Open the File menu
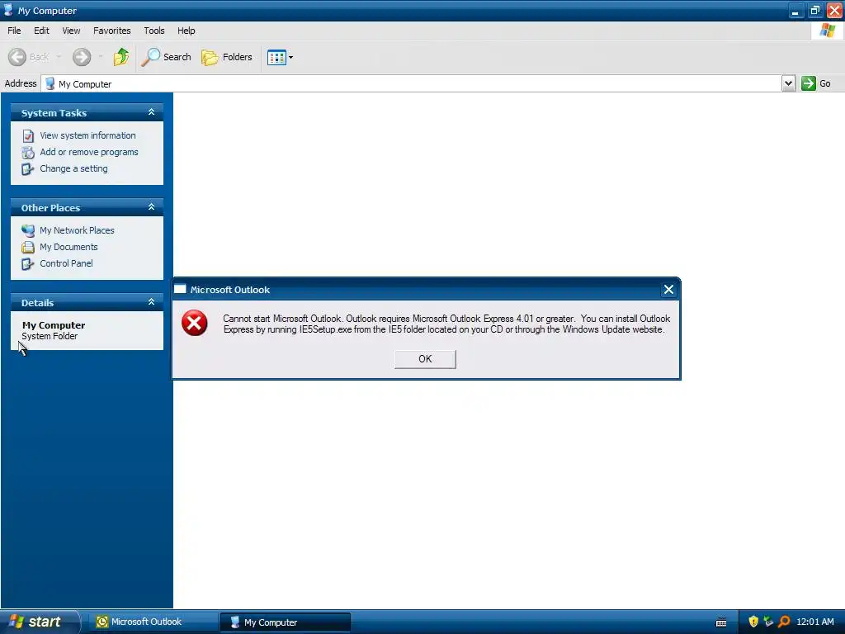Viewport: 845px width, 634px height. [x=14, y=31]
